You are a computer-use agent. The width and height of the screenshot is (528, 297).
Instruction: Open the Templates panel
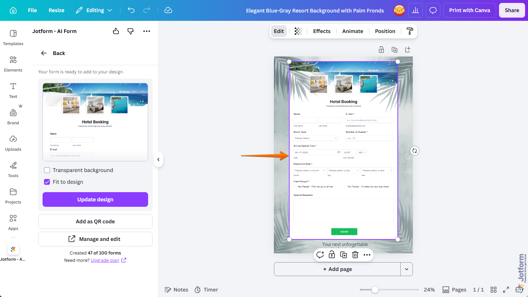[x=13, y=38]
